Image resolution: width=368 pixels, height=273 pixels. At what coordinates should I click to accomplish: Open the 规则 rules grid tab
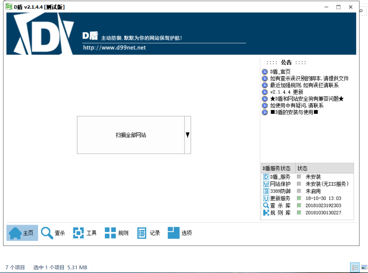(117, 233)
